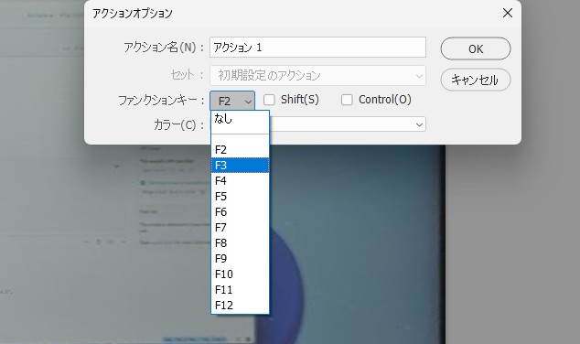Close the アクションオプション dialog
The width and height of the screenshot is (580, 344).
[508, 13]
